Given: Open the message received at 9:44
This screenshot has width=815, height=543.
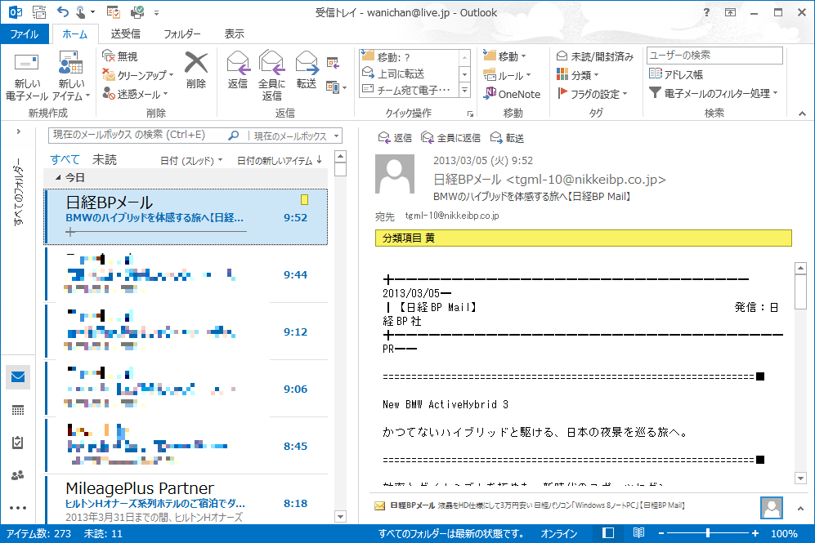Looking at the screenshot, I should point(186,274).
